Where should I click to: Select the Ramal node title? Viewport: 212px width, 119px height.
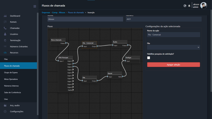click(114, 73)
